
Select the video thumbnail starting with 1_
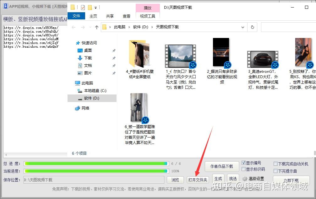[181, 56]
